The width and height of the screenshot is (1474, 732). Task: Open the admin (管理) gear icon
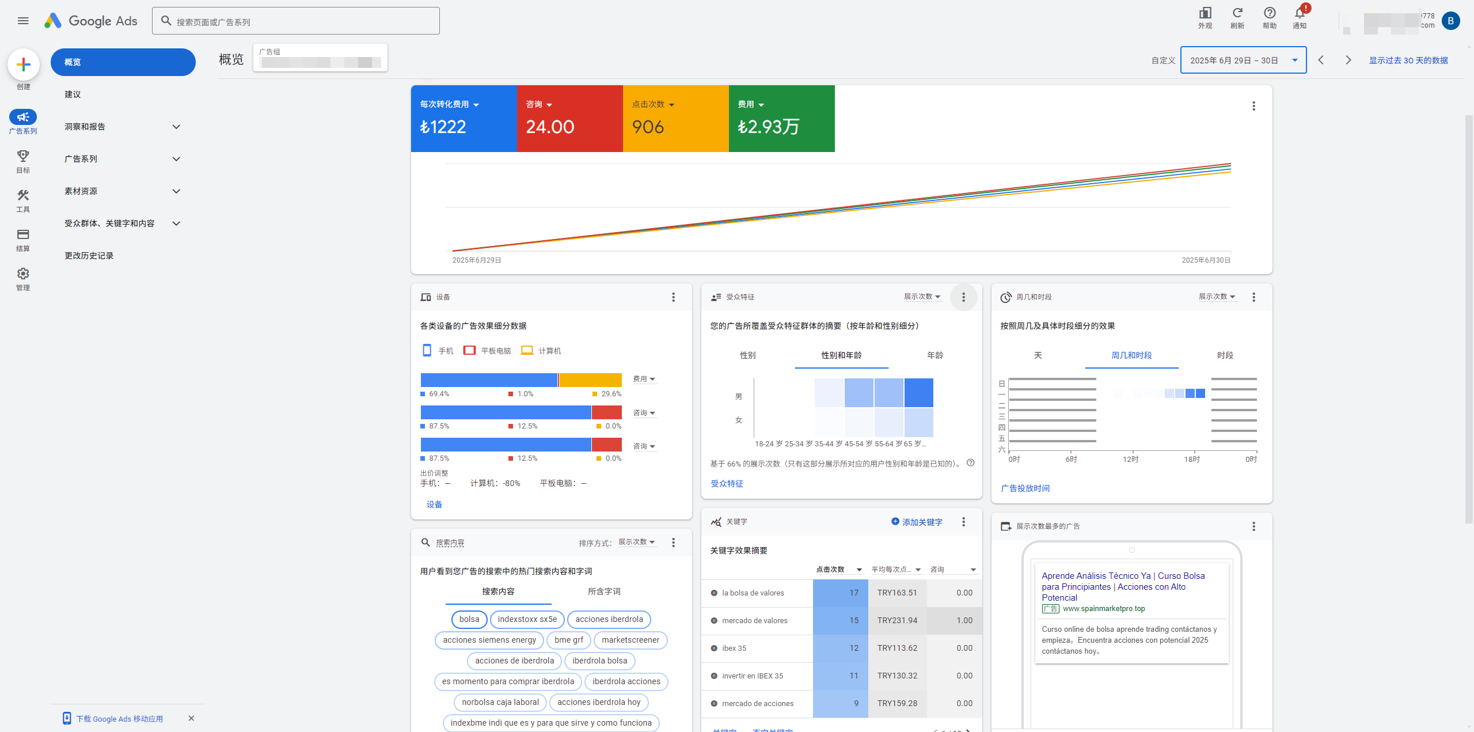pyautogui.click(x=23, y=274)
